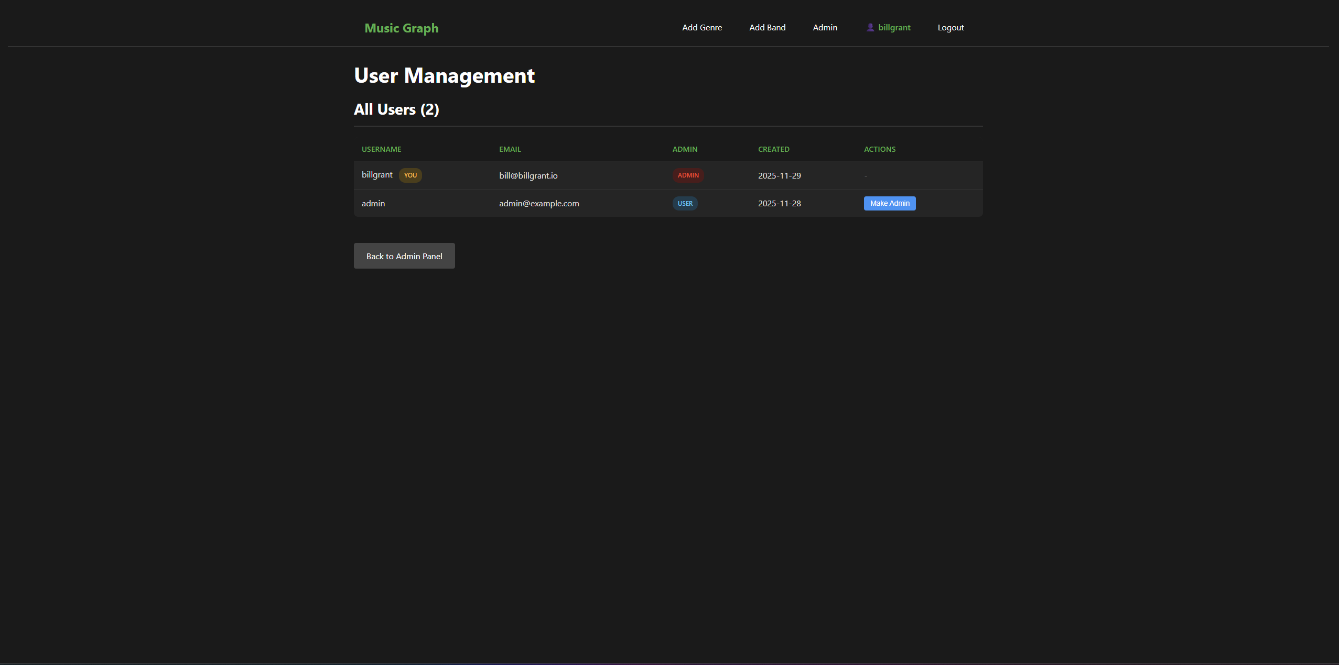This screenshot has height=665, width=1339.
Task: Logout of the current session
Action: pyautogui.click(x=951, y=27)
